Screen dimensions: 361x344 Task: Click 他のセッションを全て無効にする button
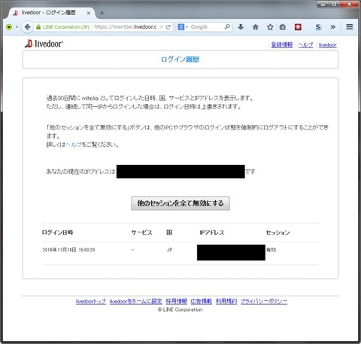180,203
